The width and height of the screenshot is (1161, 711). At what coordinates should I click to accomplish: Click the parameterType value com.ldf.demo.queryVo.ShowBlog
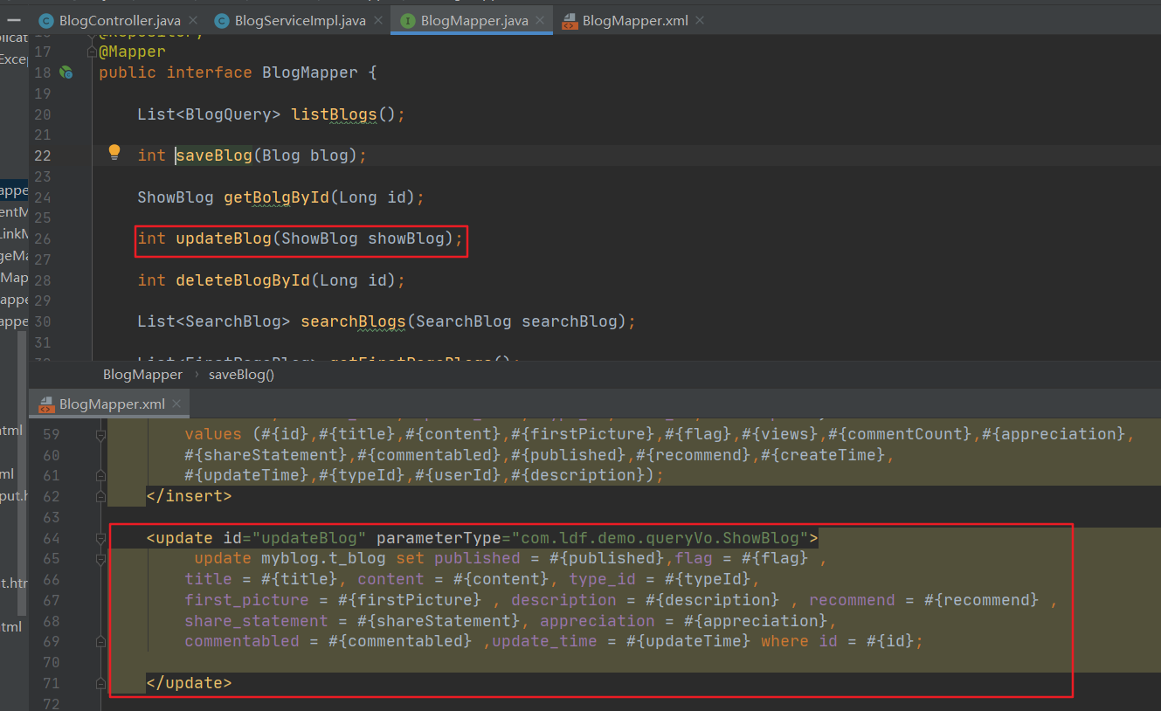click(660, 538)
